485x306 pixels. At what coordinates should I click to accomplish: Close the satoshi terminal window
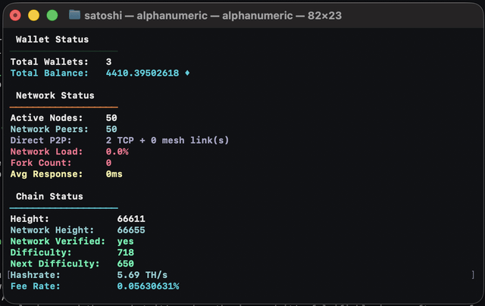point(15,15)
